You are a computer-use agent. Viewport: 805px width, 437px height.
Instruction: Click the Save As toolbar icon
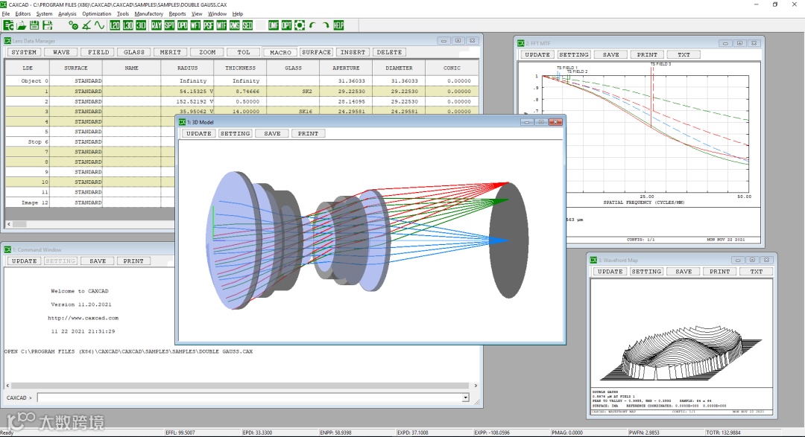pyautogui.click(x=47, y=25)
